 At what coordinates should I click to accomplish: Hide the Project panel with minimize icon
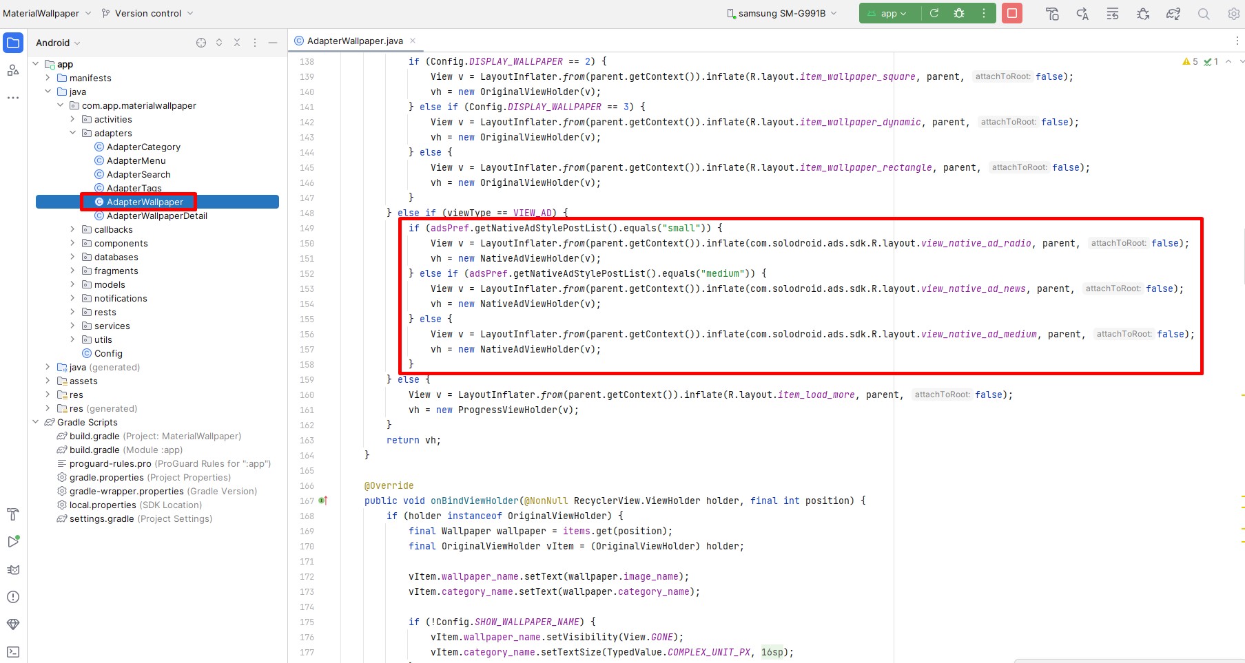click(273, 43)
